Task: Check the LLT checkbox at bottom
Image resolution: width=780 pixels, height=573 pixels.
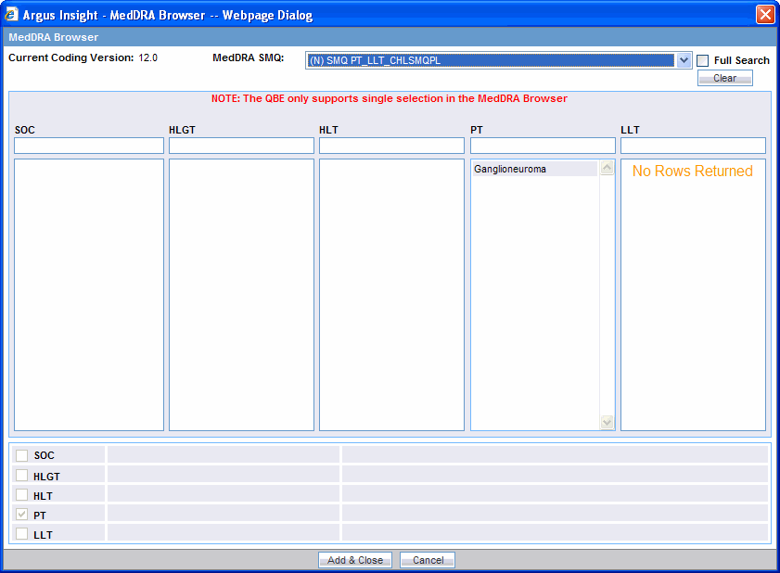Action: [21, 534]
